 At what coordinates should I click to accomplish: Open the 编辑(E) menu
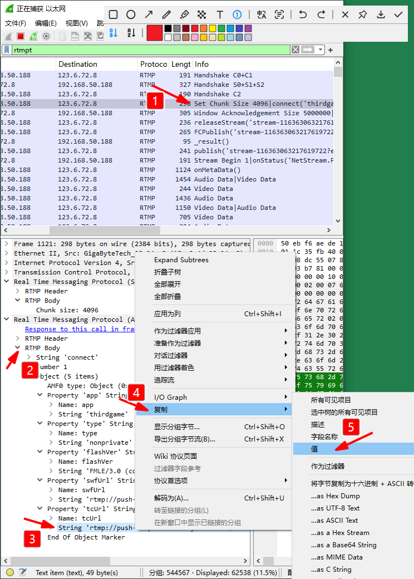46,23
